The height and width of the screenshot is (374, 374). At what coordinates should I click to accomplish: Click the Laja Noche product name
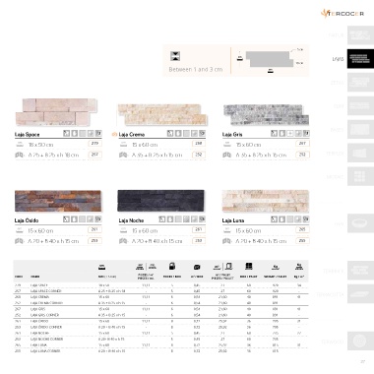coord(131,220)
